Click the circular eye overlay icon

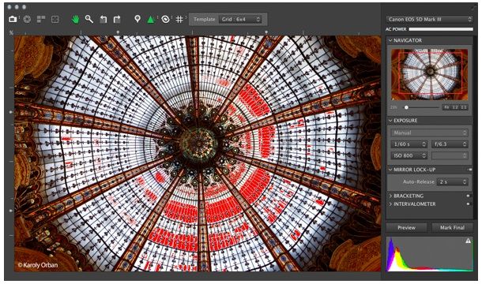click(x=165, y=20)
